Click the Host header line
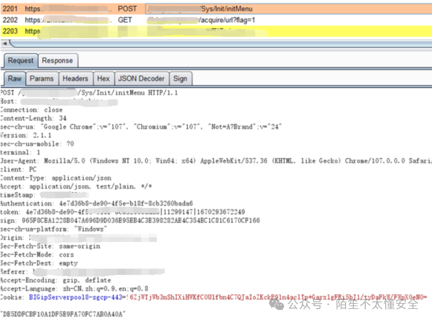This screenshot has height=321, width=432. point(59,101)
